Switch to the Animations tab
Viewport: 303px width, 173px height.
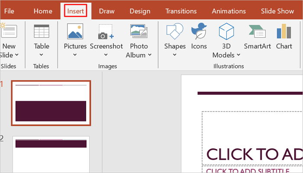point(229,11)
